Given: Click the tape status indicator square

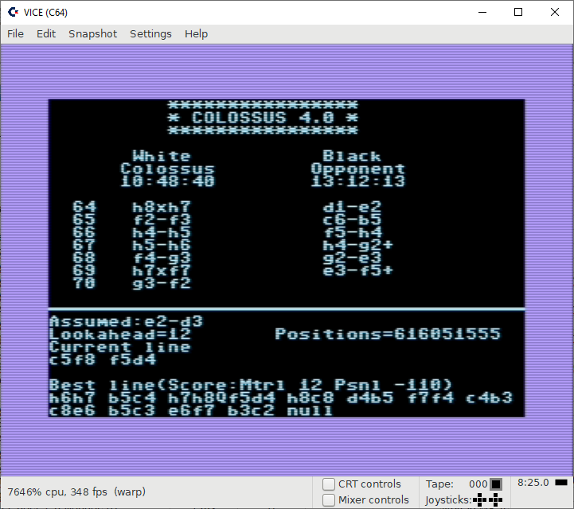Looking at the screenshot, I should [496, 484].
